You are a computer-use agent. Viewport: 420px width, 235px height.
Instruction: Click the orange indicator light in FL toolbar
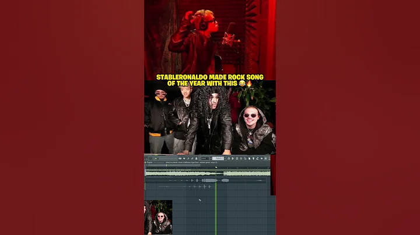click(x=156, y=158)
